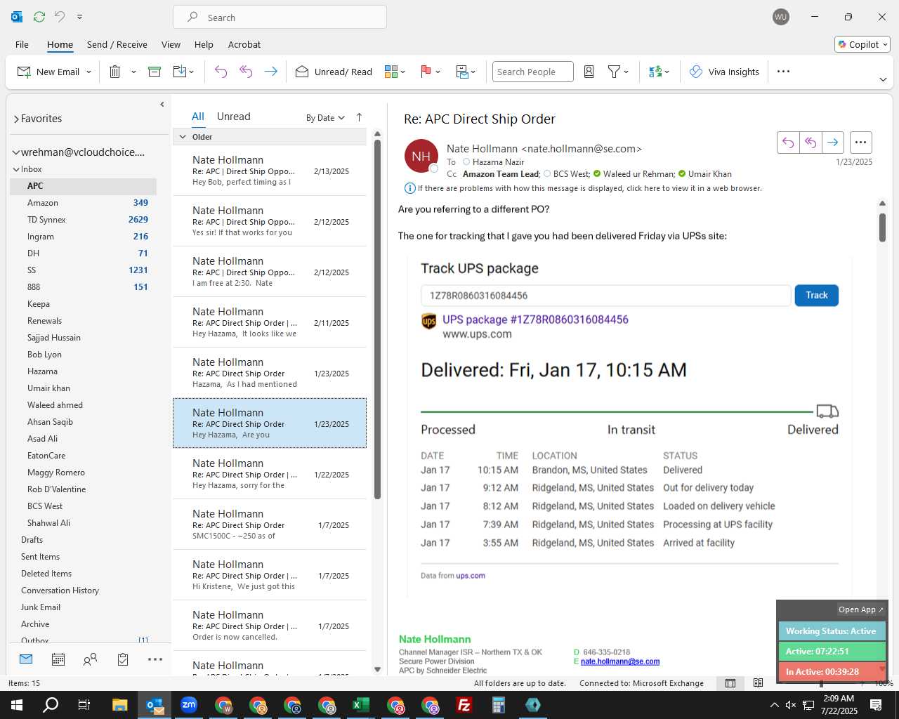
Task: Click the Reply arrow in ribbon
Action: (221, 72)
